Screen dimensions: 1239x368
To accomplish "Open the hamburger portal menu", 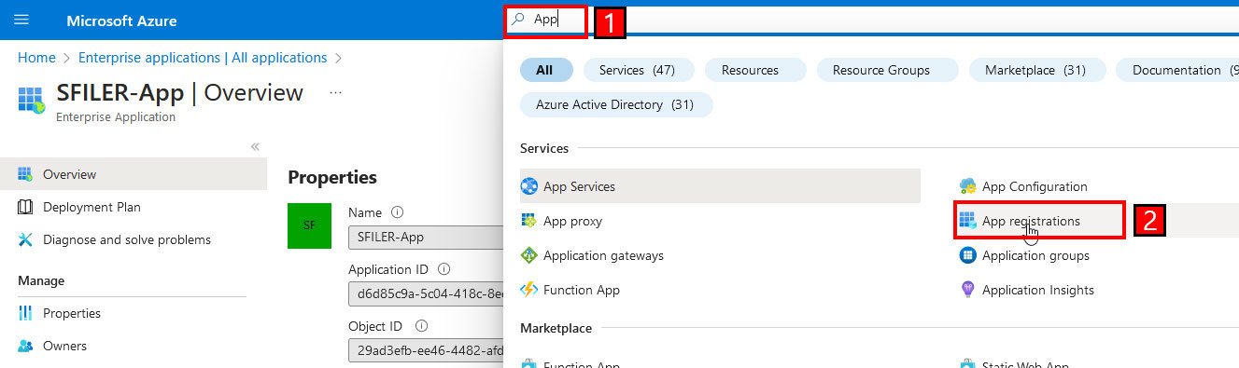I will coord(22,20).
